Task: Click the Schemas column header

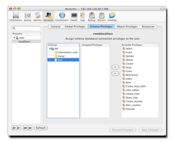Action: coord(63,45)
